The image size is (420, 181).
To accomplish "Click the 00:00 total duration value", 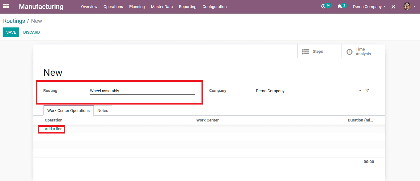I will 369,162.
